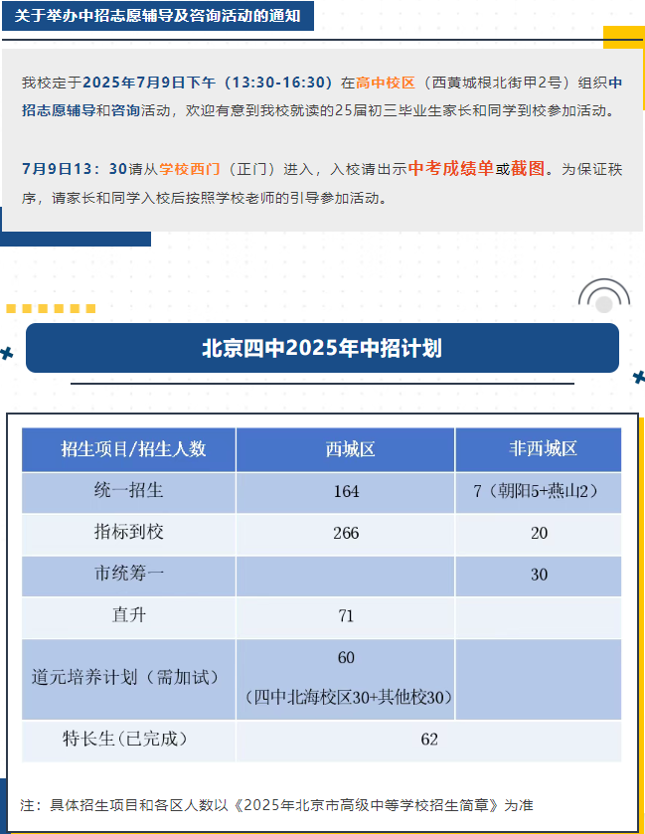Click the orange text 学校西门
Image resolution: width=645 pixels, height=834 pixels.
click(x=189, y=169)
